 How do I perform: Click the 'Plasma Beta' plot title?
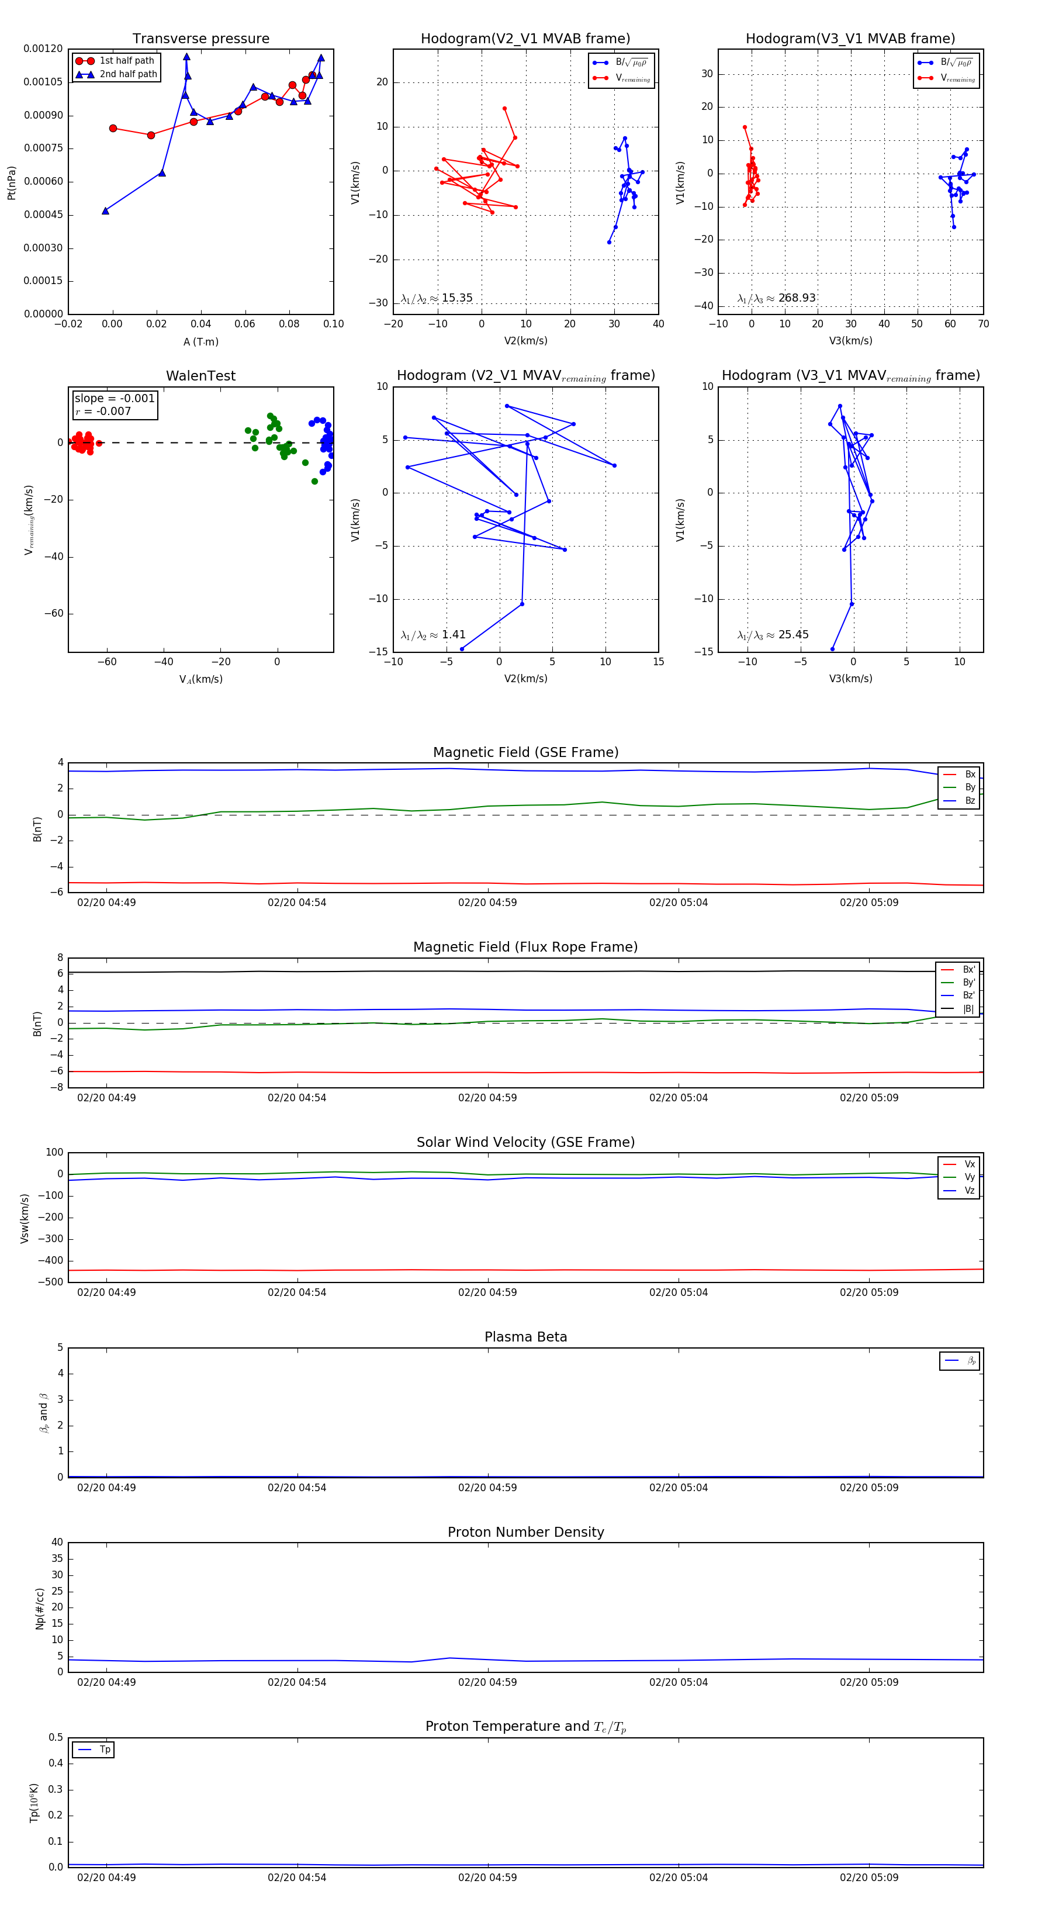coord(525,1337)
